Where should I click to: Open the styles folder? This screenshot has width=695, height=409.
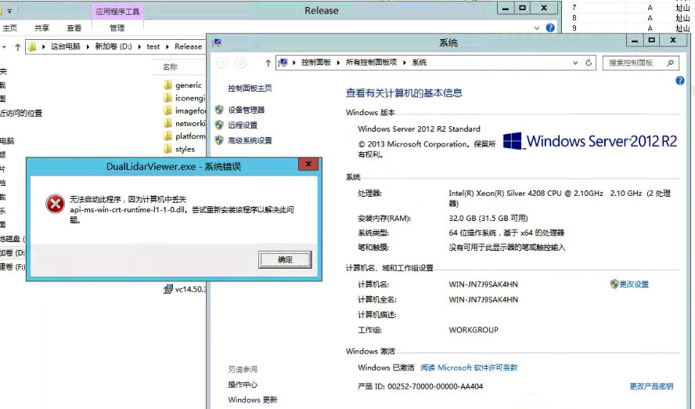185,149
